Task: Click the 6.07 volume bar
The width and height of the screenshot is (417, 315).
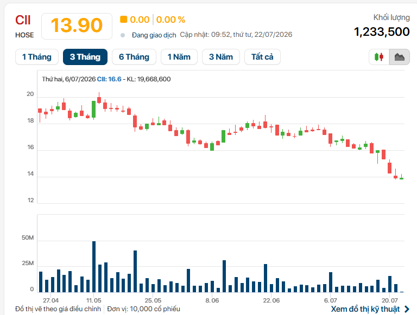Action: [331, 282]
